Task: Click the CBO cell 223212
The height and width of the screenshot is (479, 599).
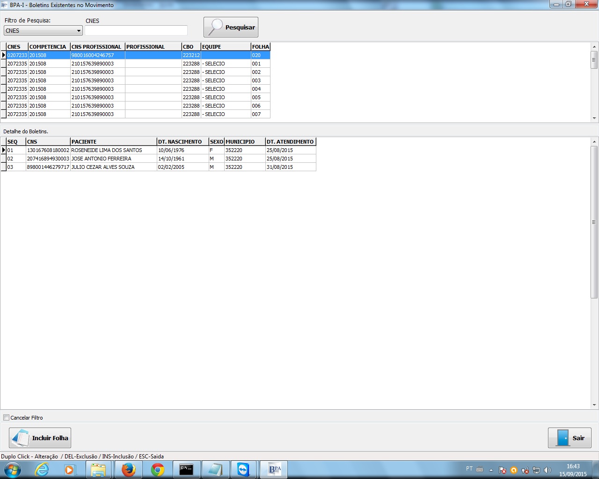Action: (x=191, y=55)
